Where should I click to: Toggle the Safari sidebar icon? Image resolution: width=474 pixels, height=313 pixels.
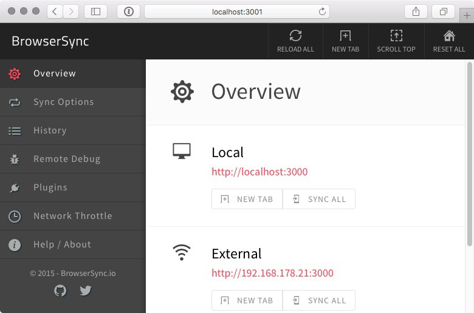click(x=95, y=12)
